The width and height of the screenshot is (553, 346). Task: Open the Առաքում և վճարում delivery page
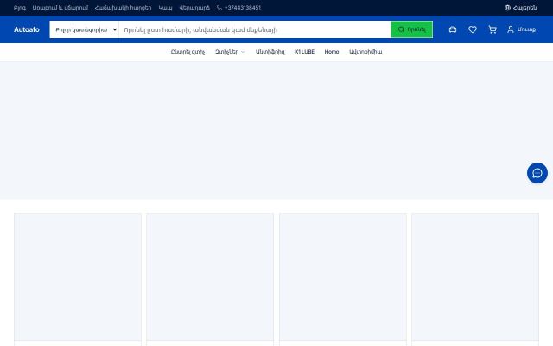tap(60, 8)
